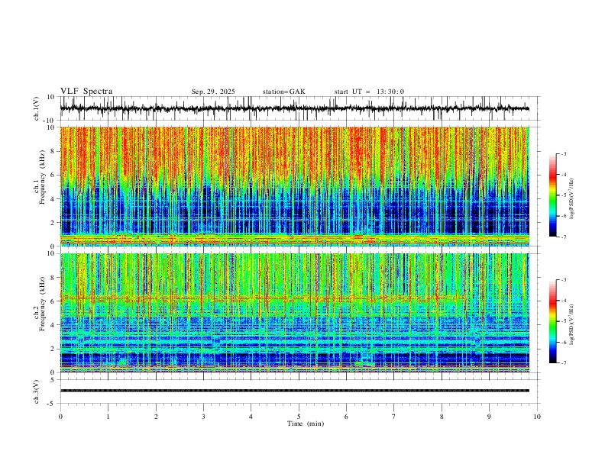605x467 pixels.
Task: Click the "3" tick on the time axis
Action: 203,417
